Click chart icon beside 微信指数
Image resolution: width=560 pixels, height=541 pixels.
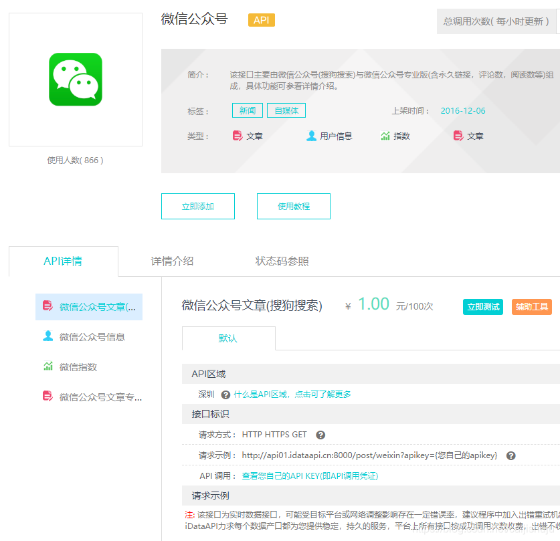tap(48, 366)
